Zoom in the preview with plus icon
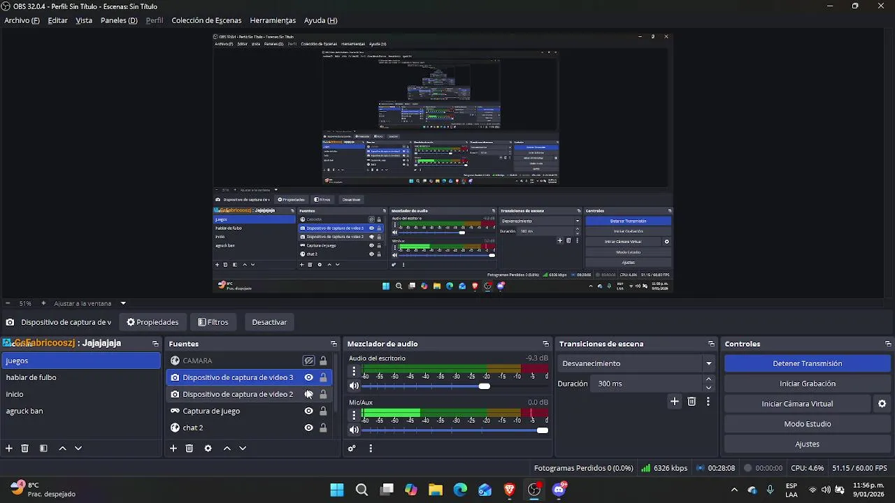 43,303
